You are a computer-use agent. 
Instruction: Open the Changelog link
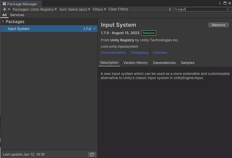pos(139,53)
